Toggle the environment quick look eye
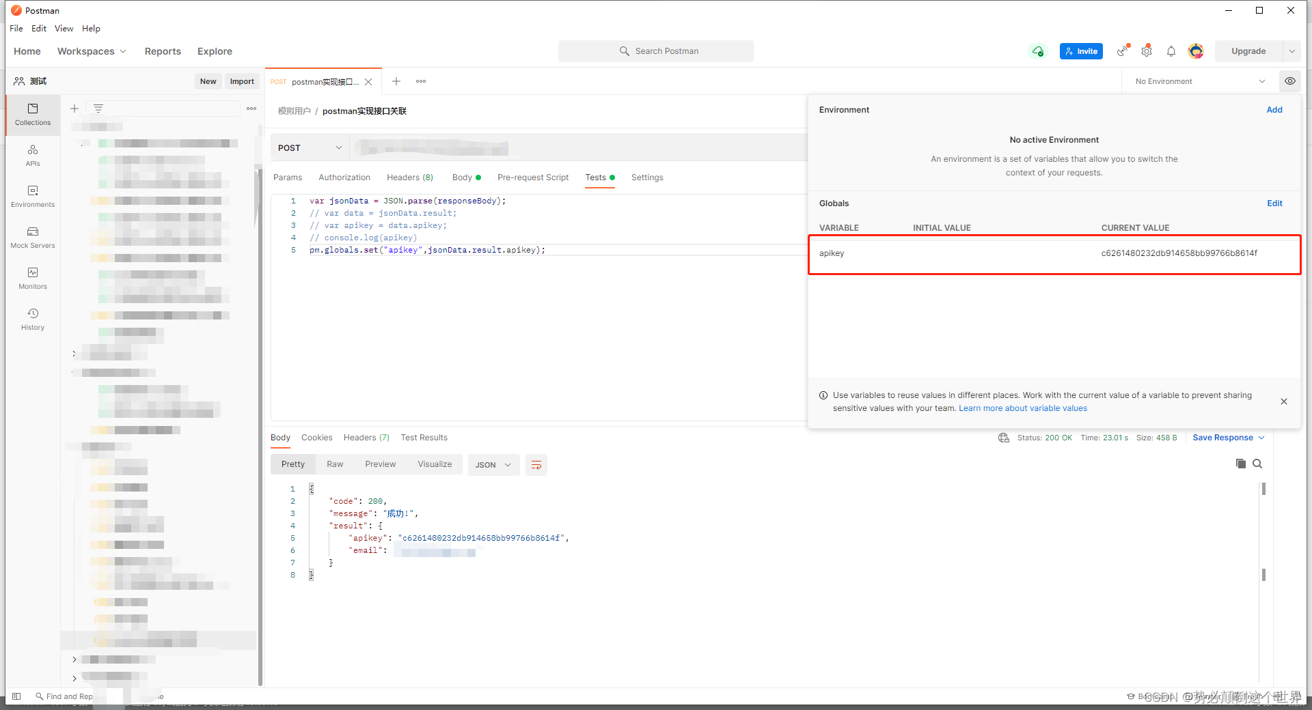 pos(1290,81)
